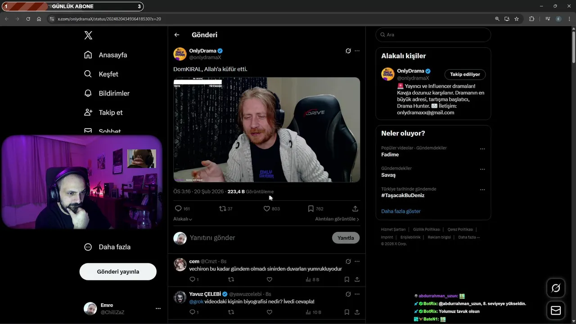576x324 pixels.
Task: Open more options on OnlyDrama post
Action: pos(357,51)
